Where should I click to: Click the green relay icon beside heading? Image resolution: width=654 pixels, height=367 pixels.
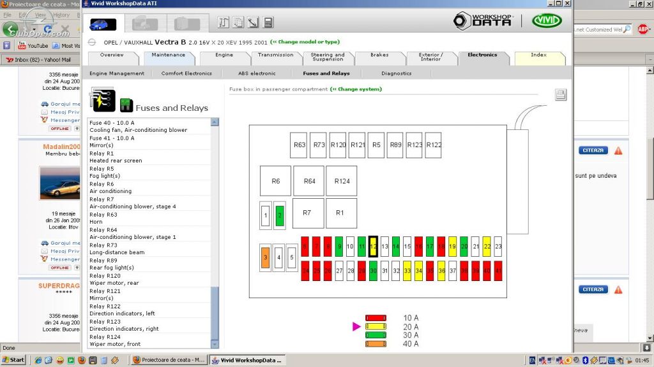(x=126, y=105)
